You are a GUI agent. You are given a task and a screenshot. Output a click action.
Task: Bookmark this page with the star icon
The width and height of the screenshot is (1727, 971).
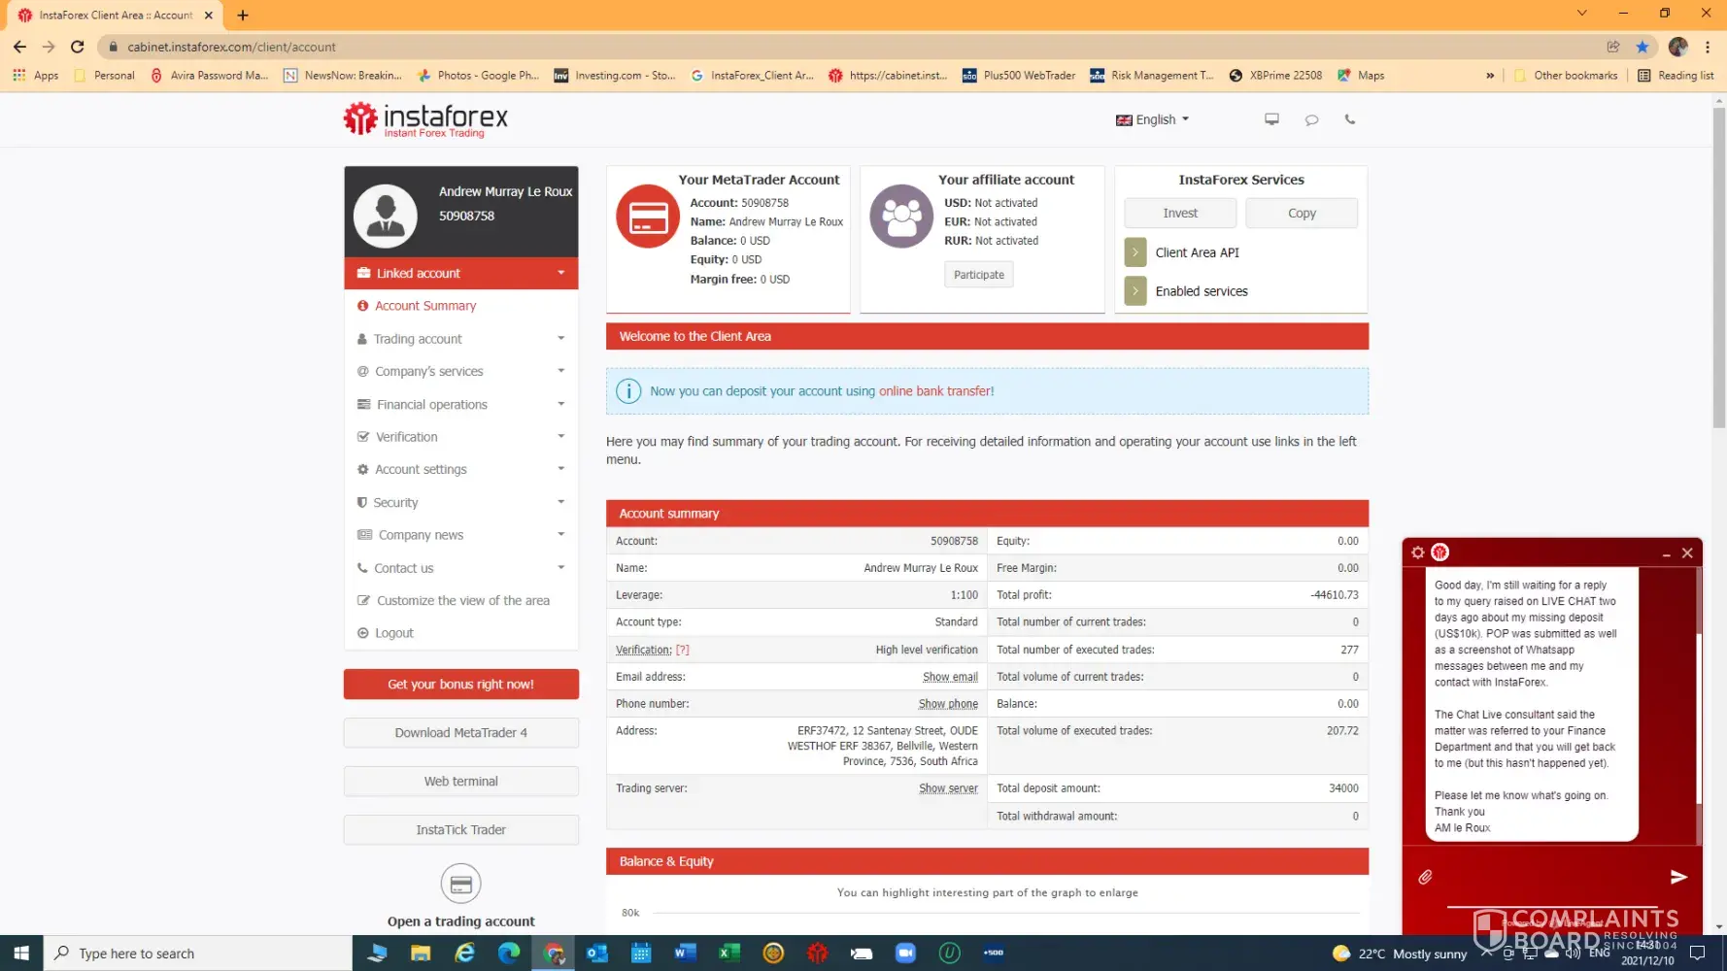pos(1642,47)
